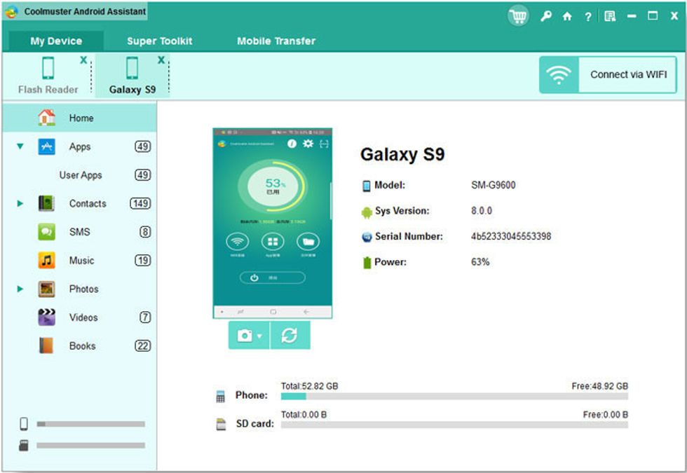Viewport: 687px width, 473px height.
Task: Open the Videos category
Action: (x=83, y=317)
